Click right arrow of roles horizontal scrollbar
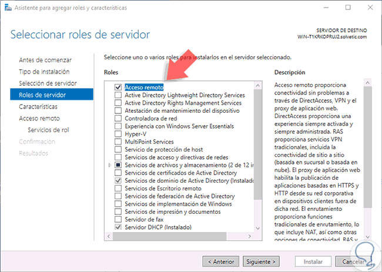 pos(249,236)
